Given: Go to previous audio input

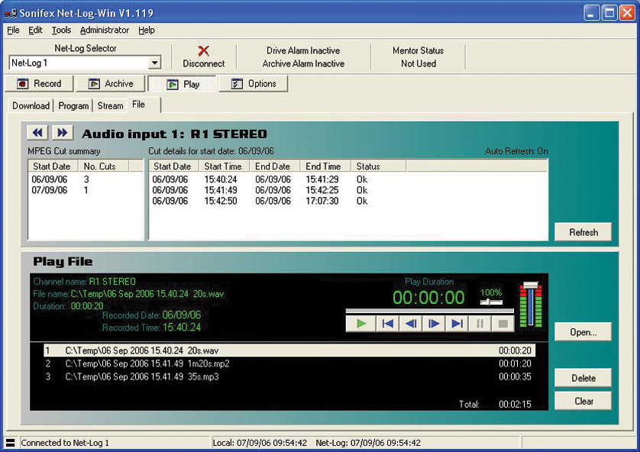Looking at the screenshot, I should [37, 134].
